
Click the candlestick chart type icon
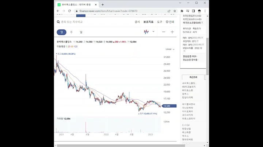146,32
